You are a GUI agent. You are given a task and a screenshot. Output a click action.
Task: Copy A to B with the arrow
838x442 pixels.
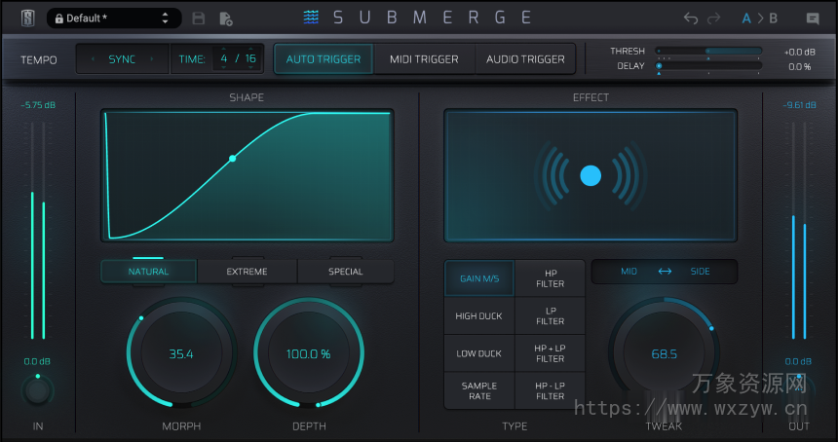pos(760,18)
